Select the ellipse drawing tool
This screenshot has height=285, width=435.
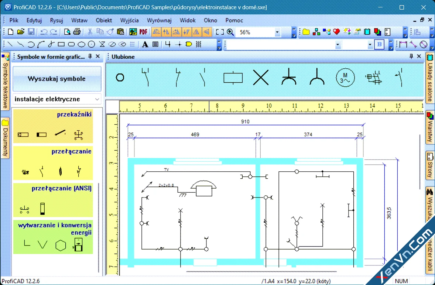(81, 44)
